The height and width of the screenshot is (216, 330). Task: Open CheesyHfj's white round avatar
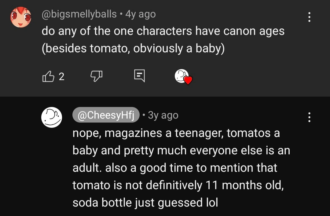[x=52, y=117]
